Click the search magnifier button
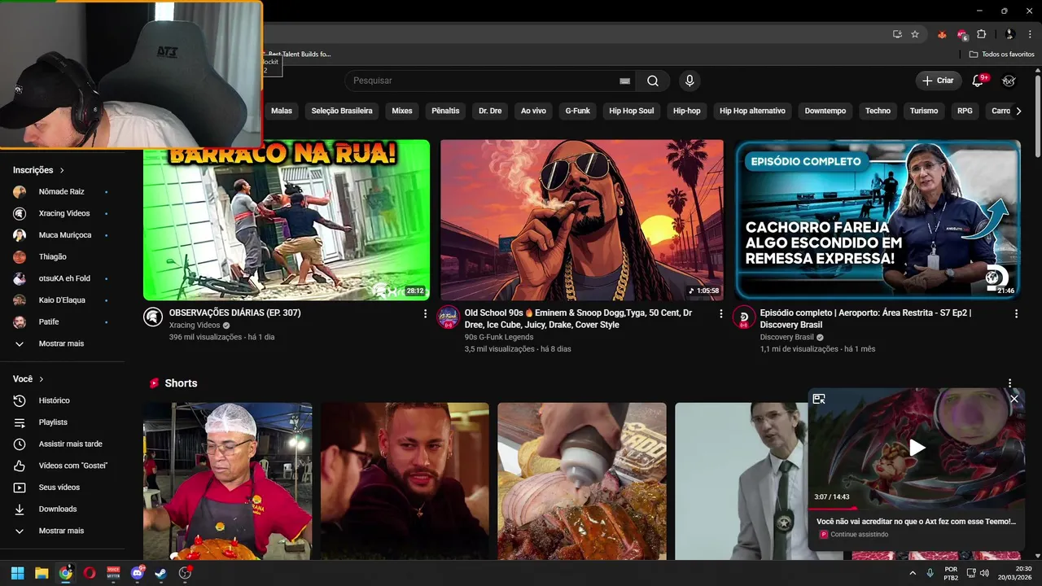This screenshot has width=1042, height=586. [653, 81]
